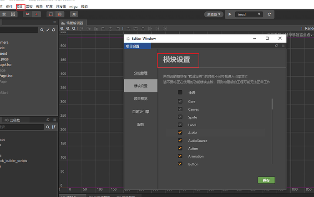314x197 pixels.
Task: Switch to the 场景编辑器 tab
Action: click(72, 23)
